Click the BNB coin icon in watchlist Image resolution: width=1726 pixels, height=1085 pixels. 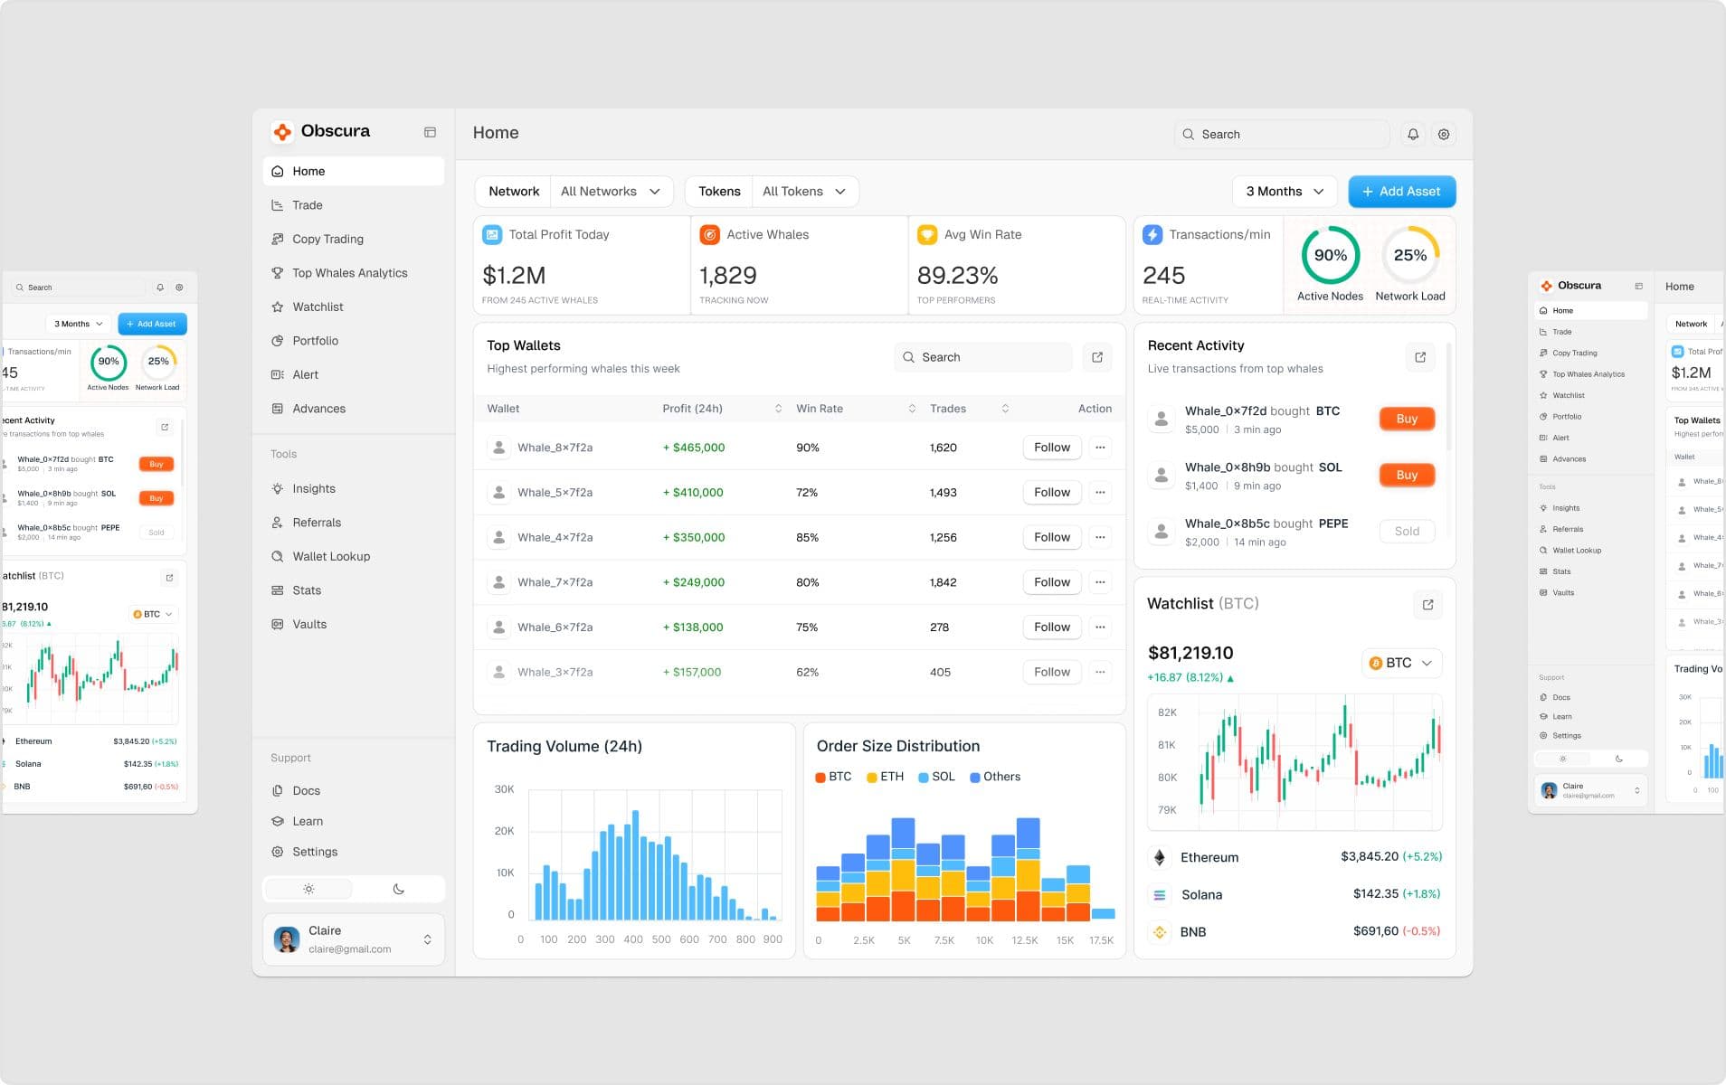[x=1159, y=931]
